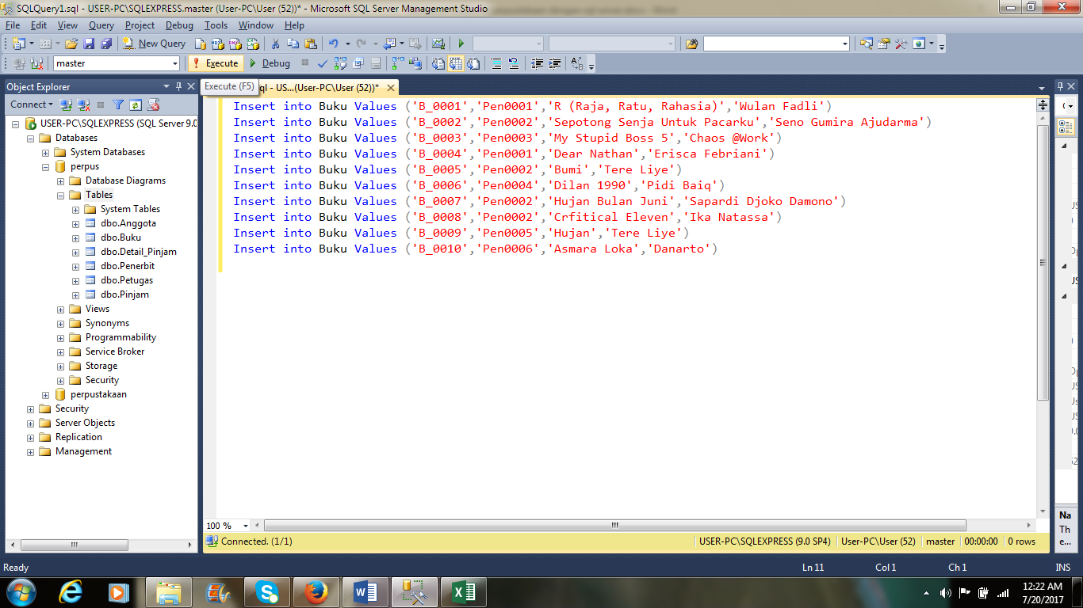1083x608 pixels.
Task: Expand the perpustakaan database node
Action: [x=45, y=393]
